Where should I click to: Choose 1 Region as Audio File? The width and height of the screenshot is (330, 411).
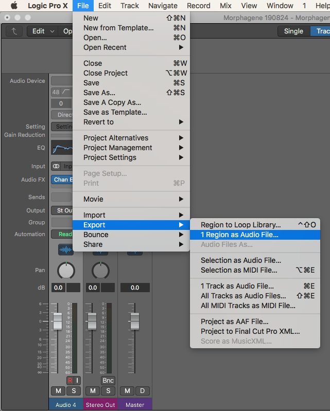click(255, 235)
